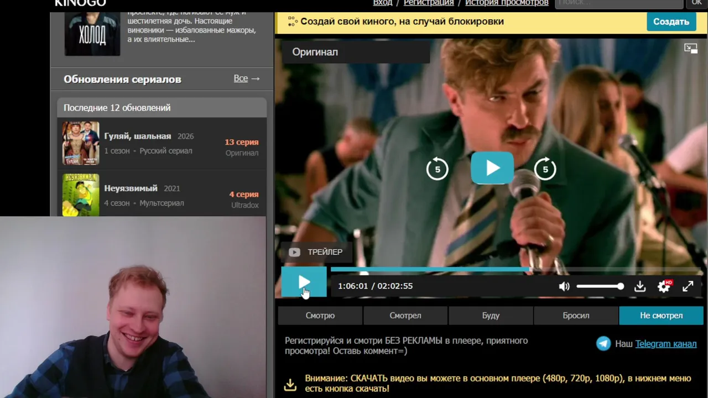Image resolution: width=708 pixels, height=398 pixels.
Task: Open the picture-in-picture icon at player corner
Action: tap(691, 49)
